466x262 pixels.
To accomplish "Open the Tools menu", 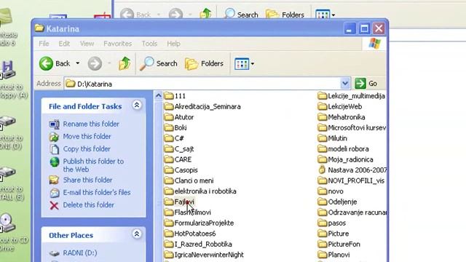I will pyautogui.click(x=149, y=44).
